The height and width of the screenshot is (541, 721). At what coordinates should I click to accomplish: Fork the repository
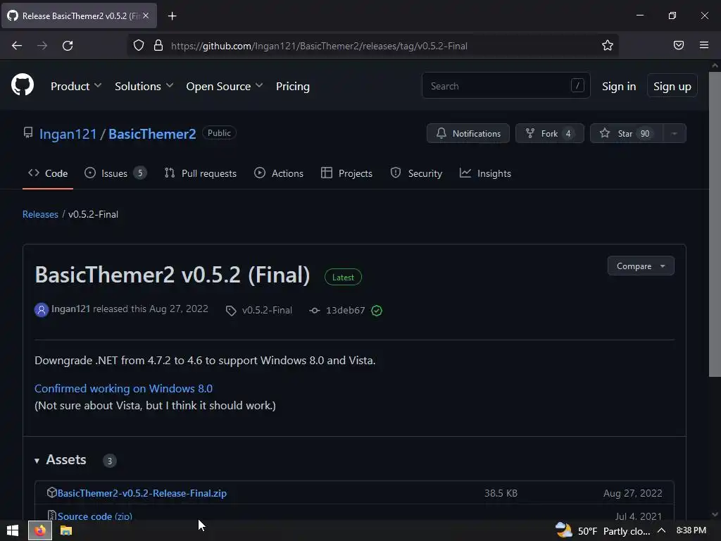click(549, 133)
